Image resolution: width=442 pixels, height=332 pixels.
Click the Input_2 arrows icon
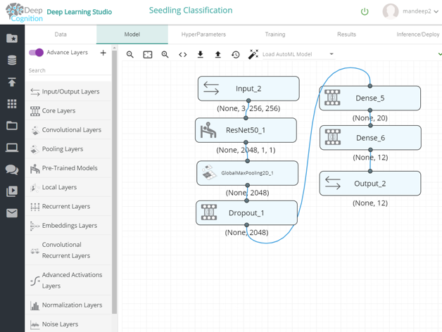point(211,88)
